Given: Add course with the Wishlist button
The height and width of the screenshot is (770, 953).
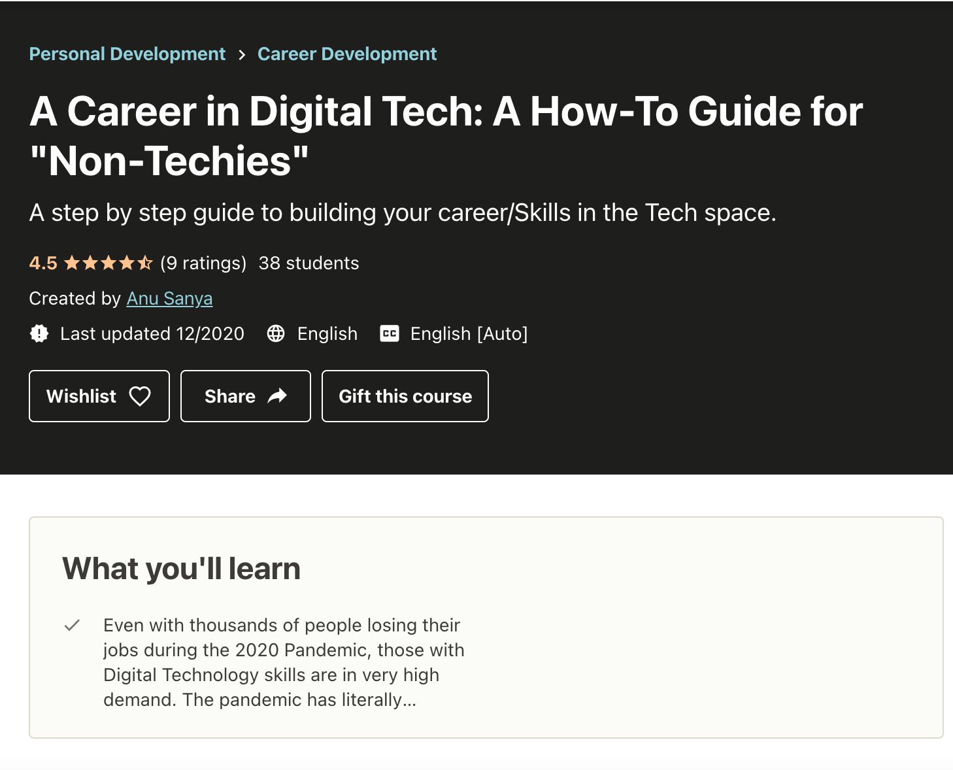Looking at the screenshot, I should 99,396.
